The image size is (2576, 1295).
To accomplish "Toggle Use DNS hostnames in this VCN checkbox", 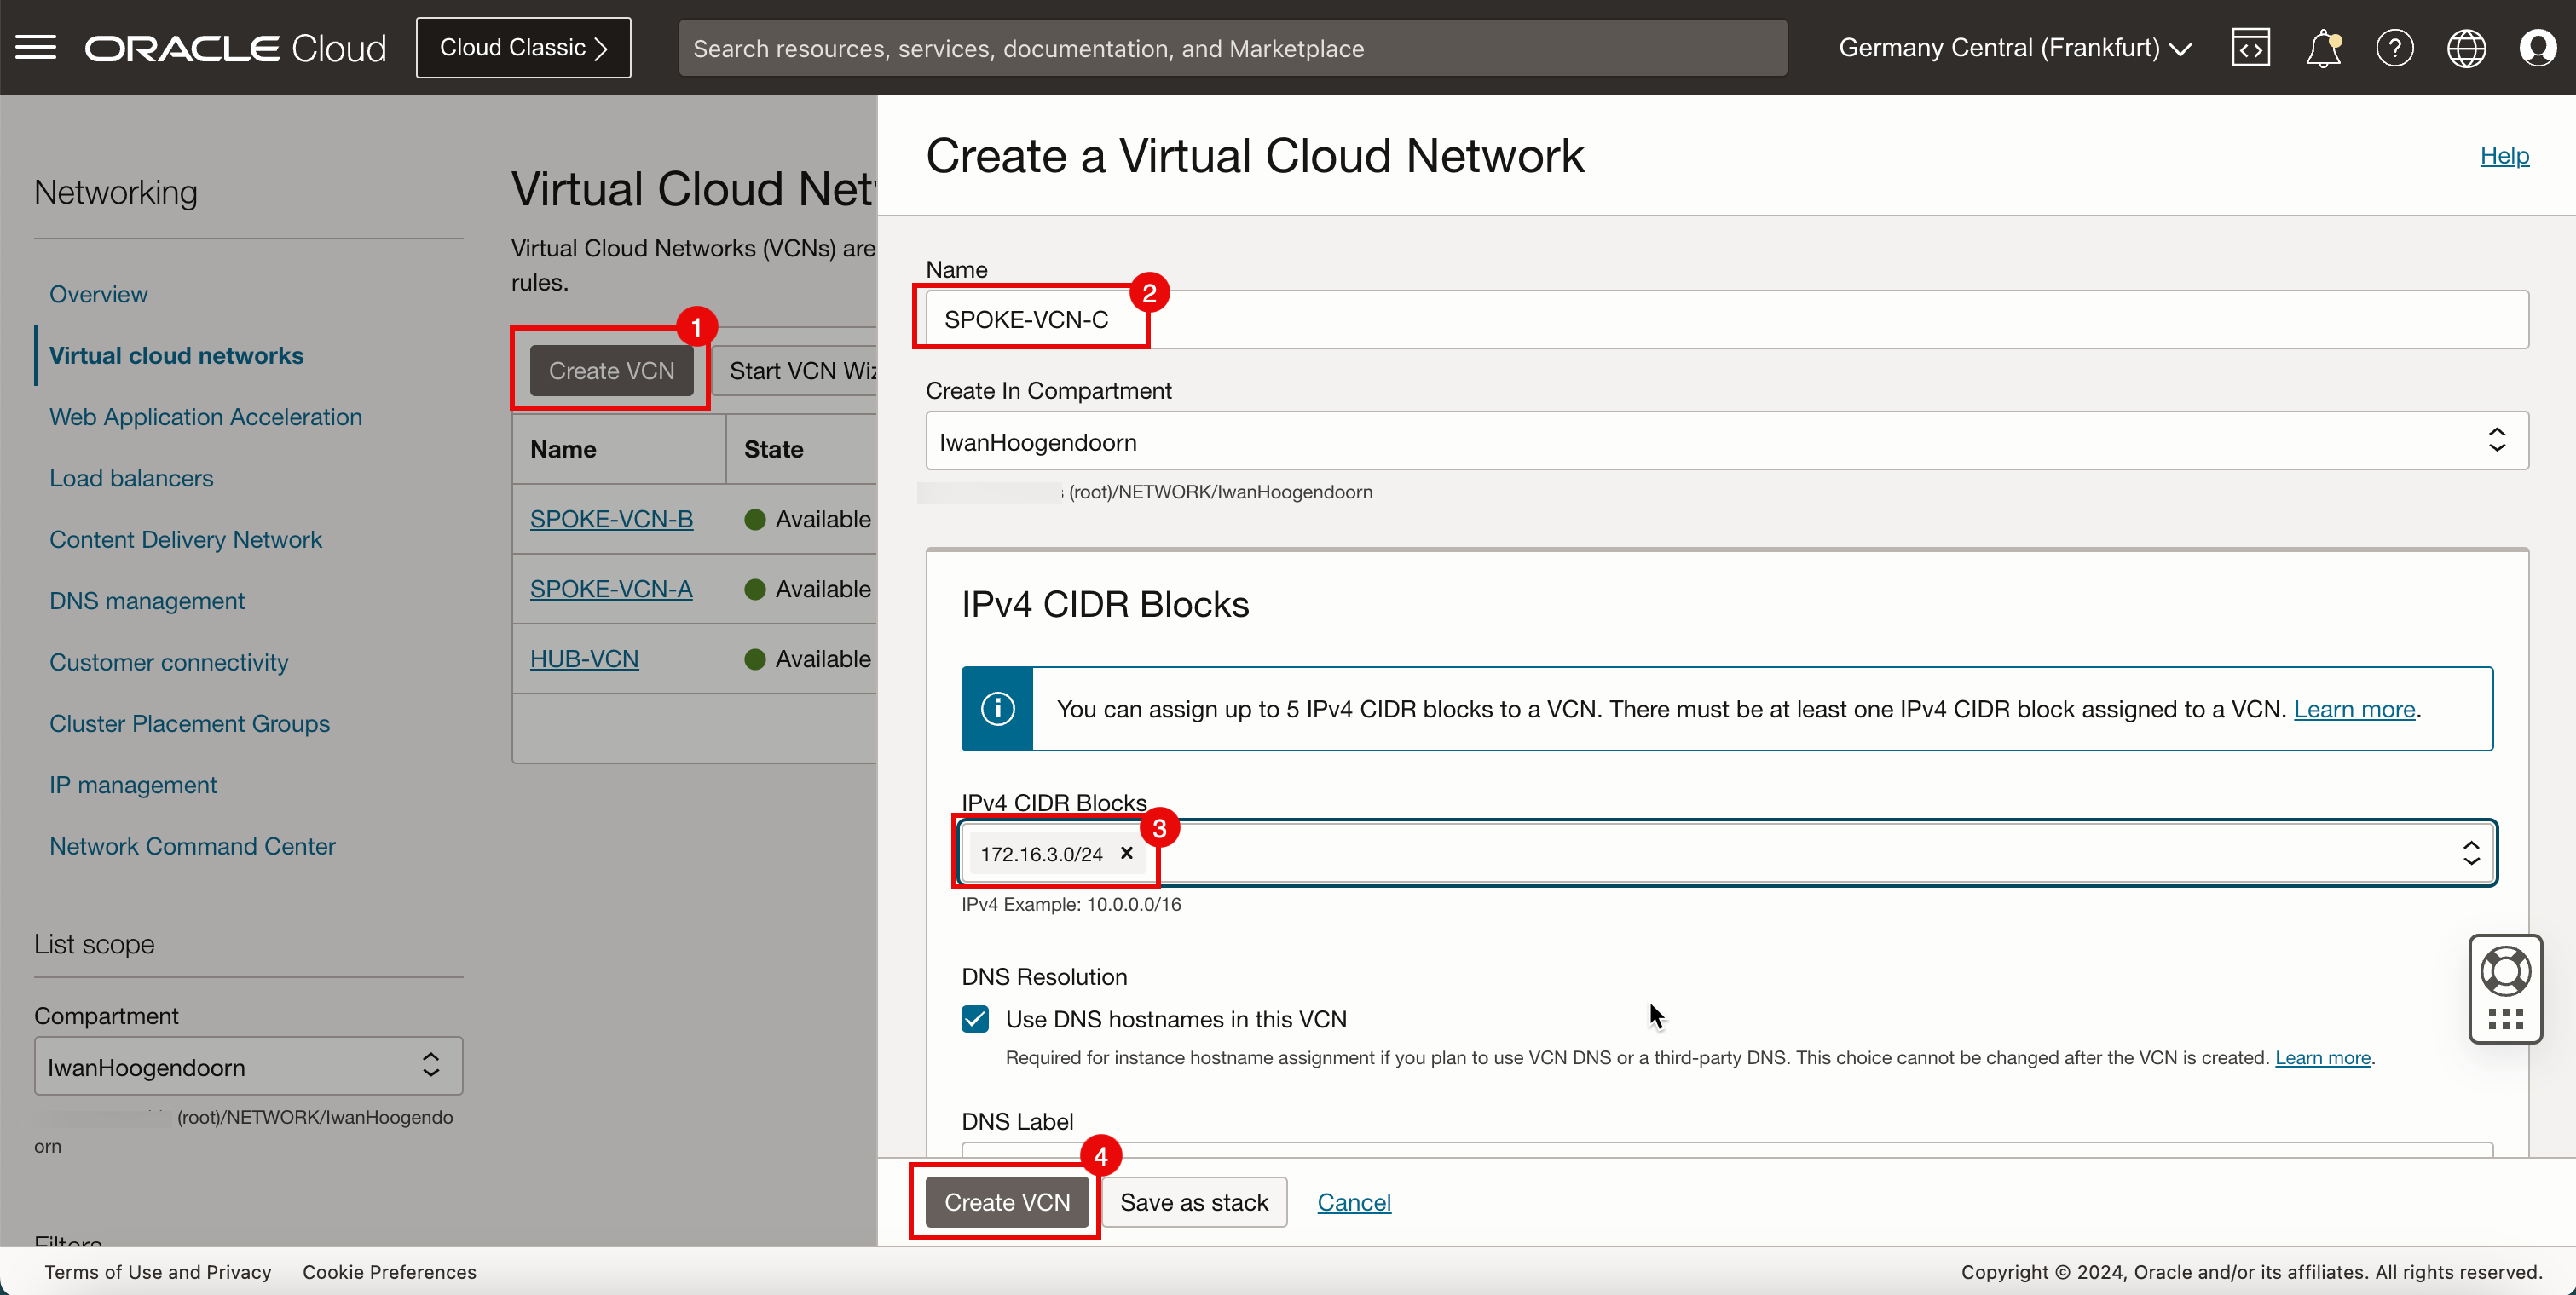I will tap(977, 1019).
